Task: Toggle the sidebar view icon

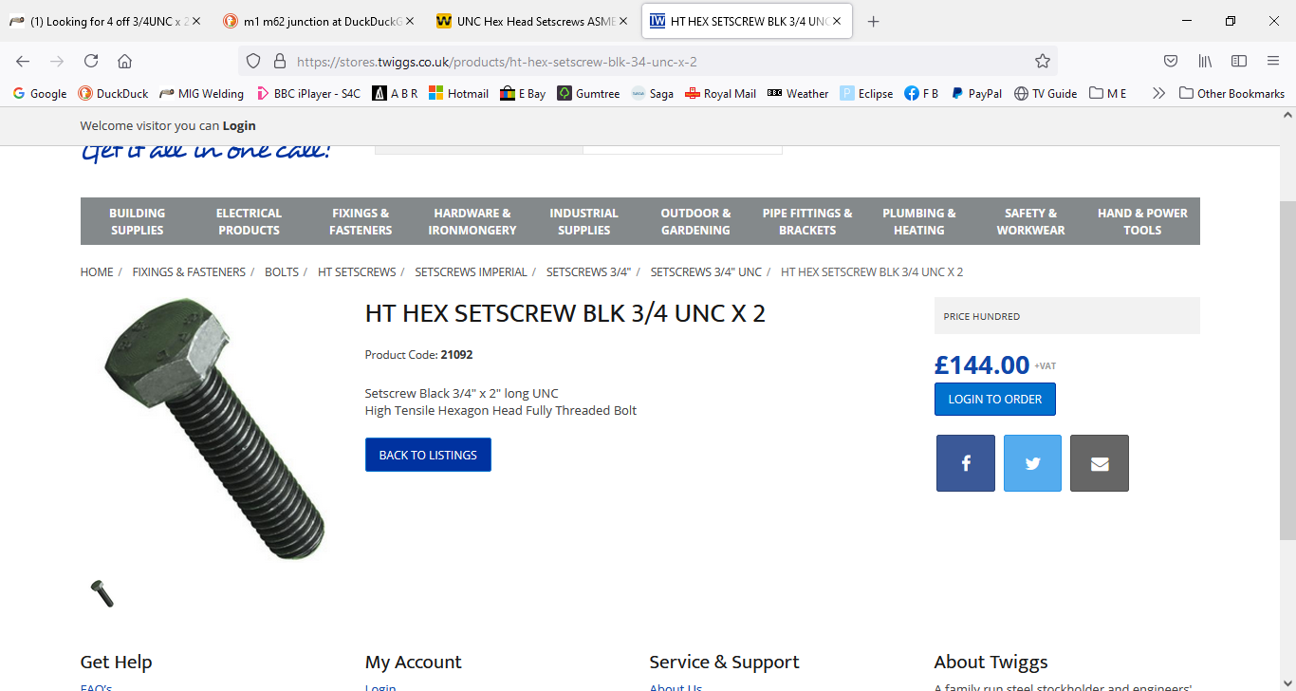Action: [x=1239, y=62]
